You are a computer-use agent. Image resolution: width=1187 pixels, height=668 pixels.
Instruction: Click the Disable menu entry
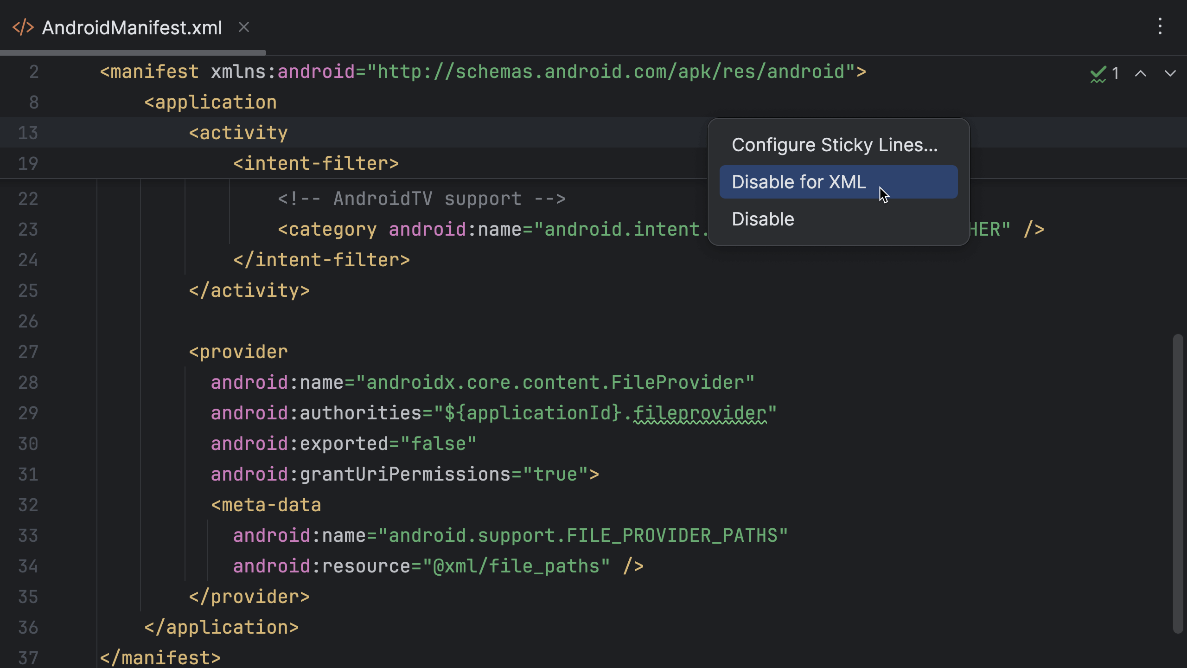click(763, 219)
